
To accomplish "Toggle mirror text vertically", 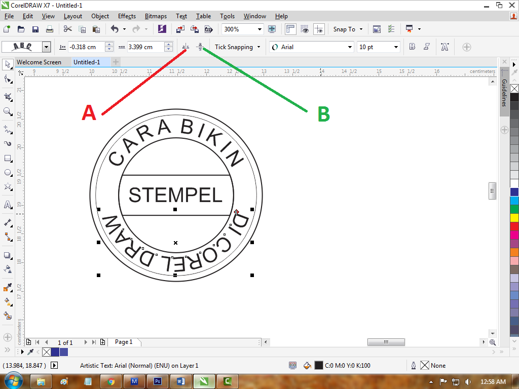I will pyautogui.click(x=200, y=46).
